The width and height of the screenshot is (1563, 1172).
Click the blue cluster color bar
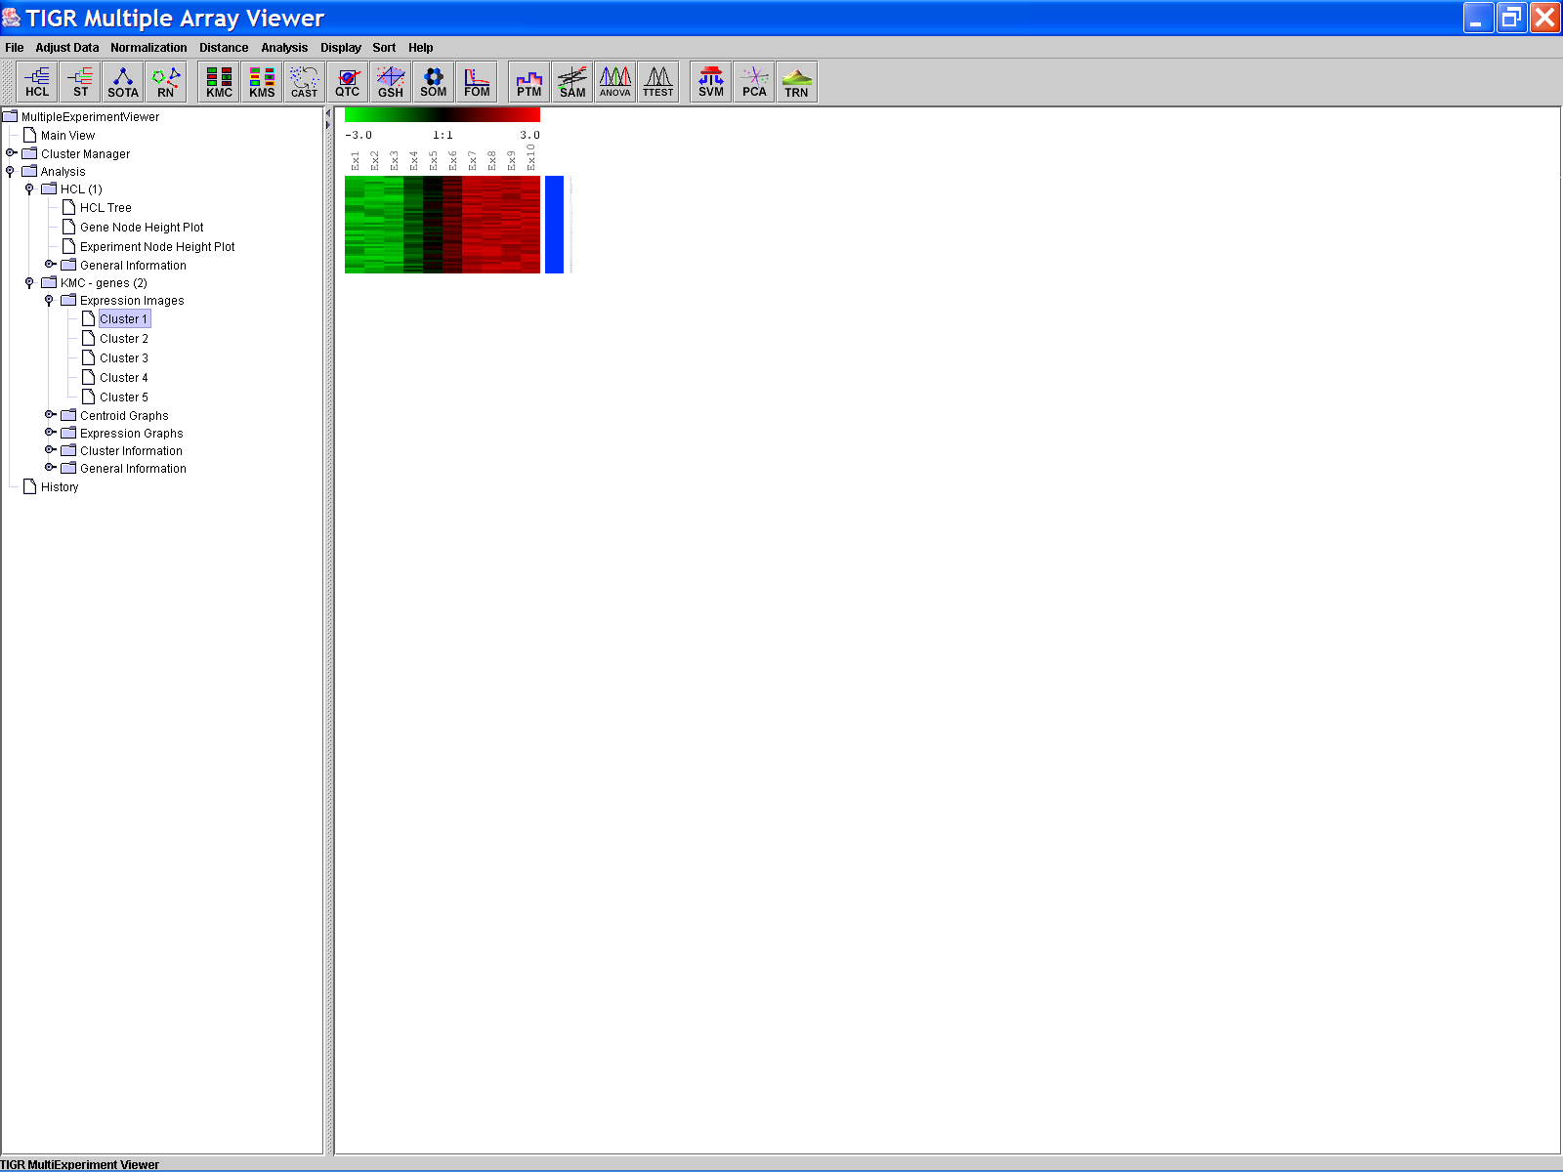pos(554,225)
